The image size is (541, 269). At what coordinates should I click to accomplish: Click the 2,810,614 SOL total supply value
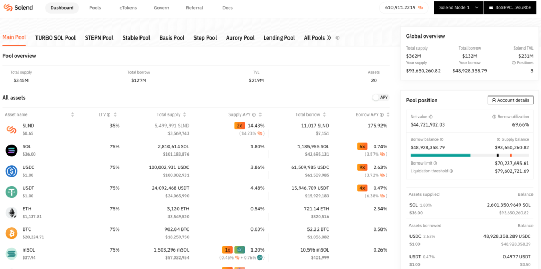click(x=173, y=147)
